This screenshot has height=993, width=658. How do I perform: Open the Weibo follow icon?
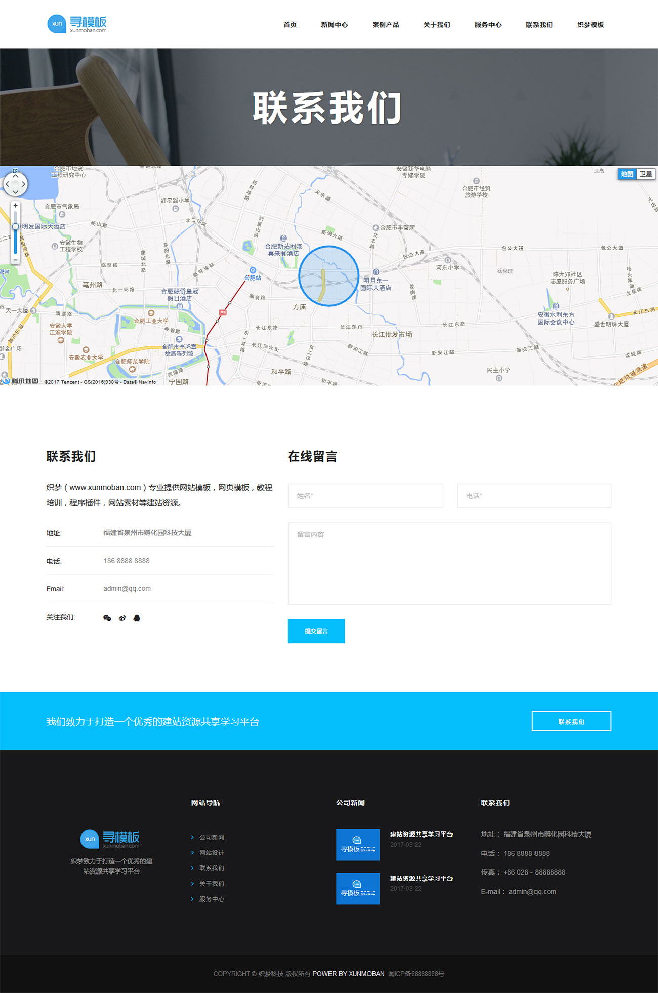click(x=122, y=618)
